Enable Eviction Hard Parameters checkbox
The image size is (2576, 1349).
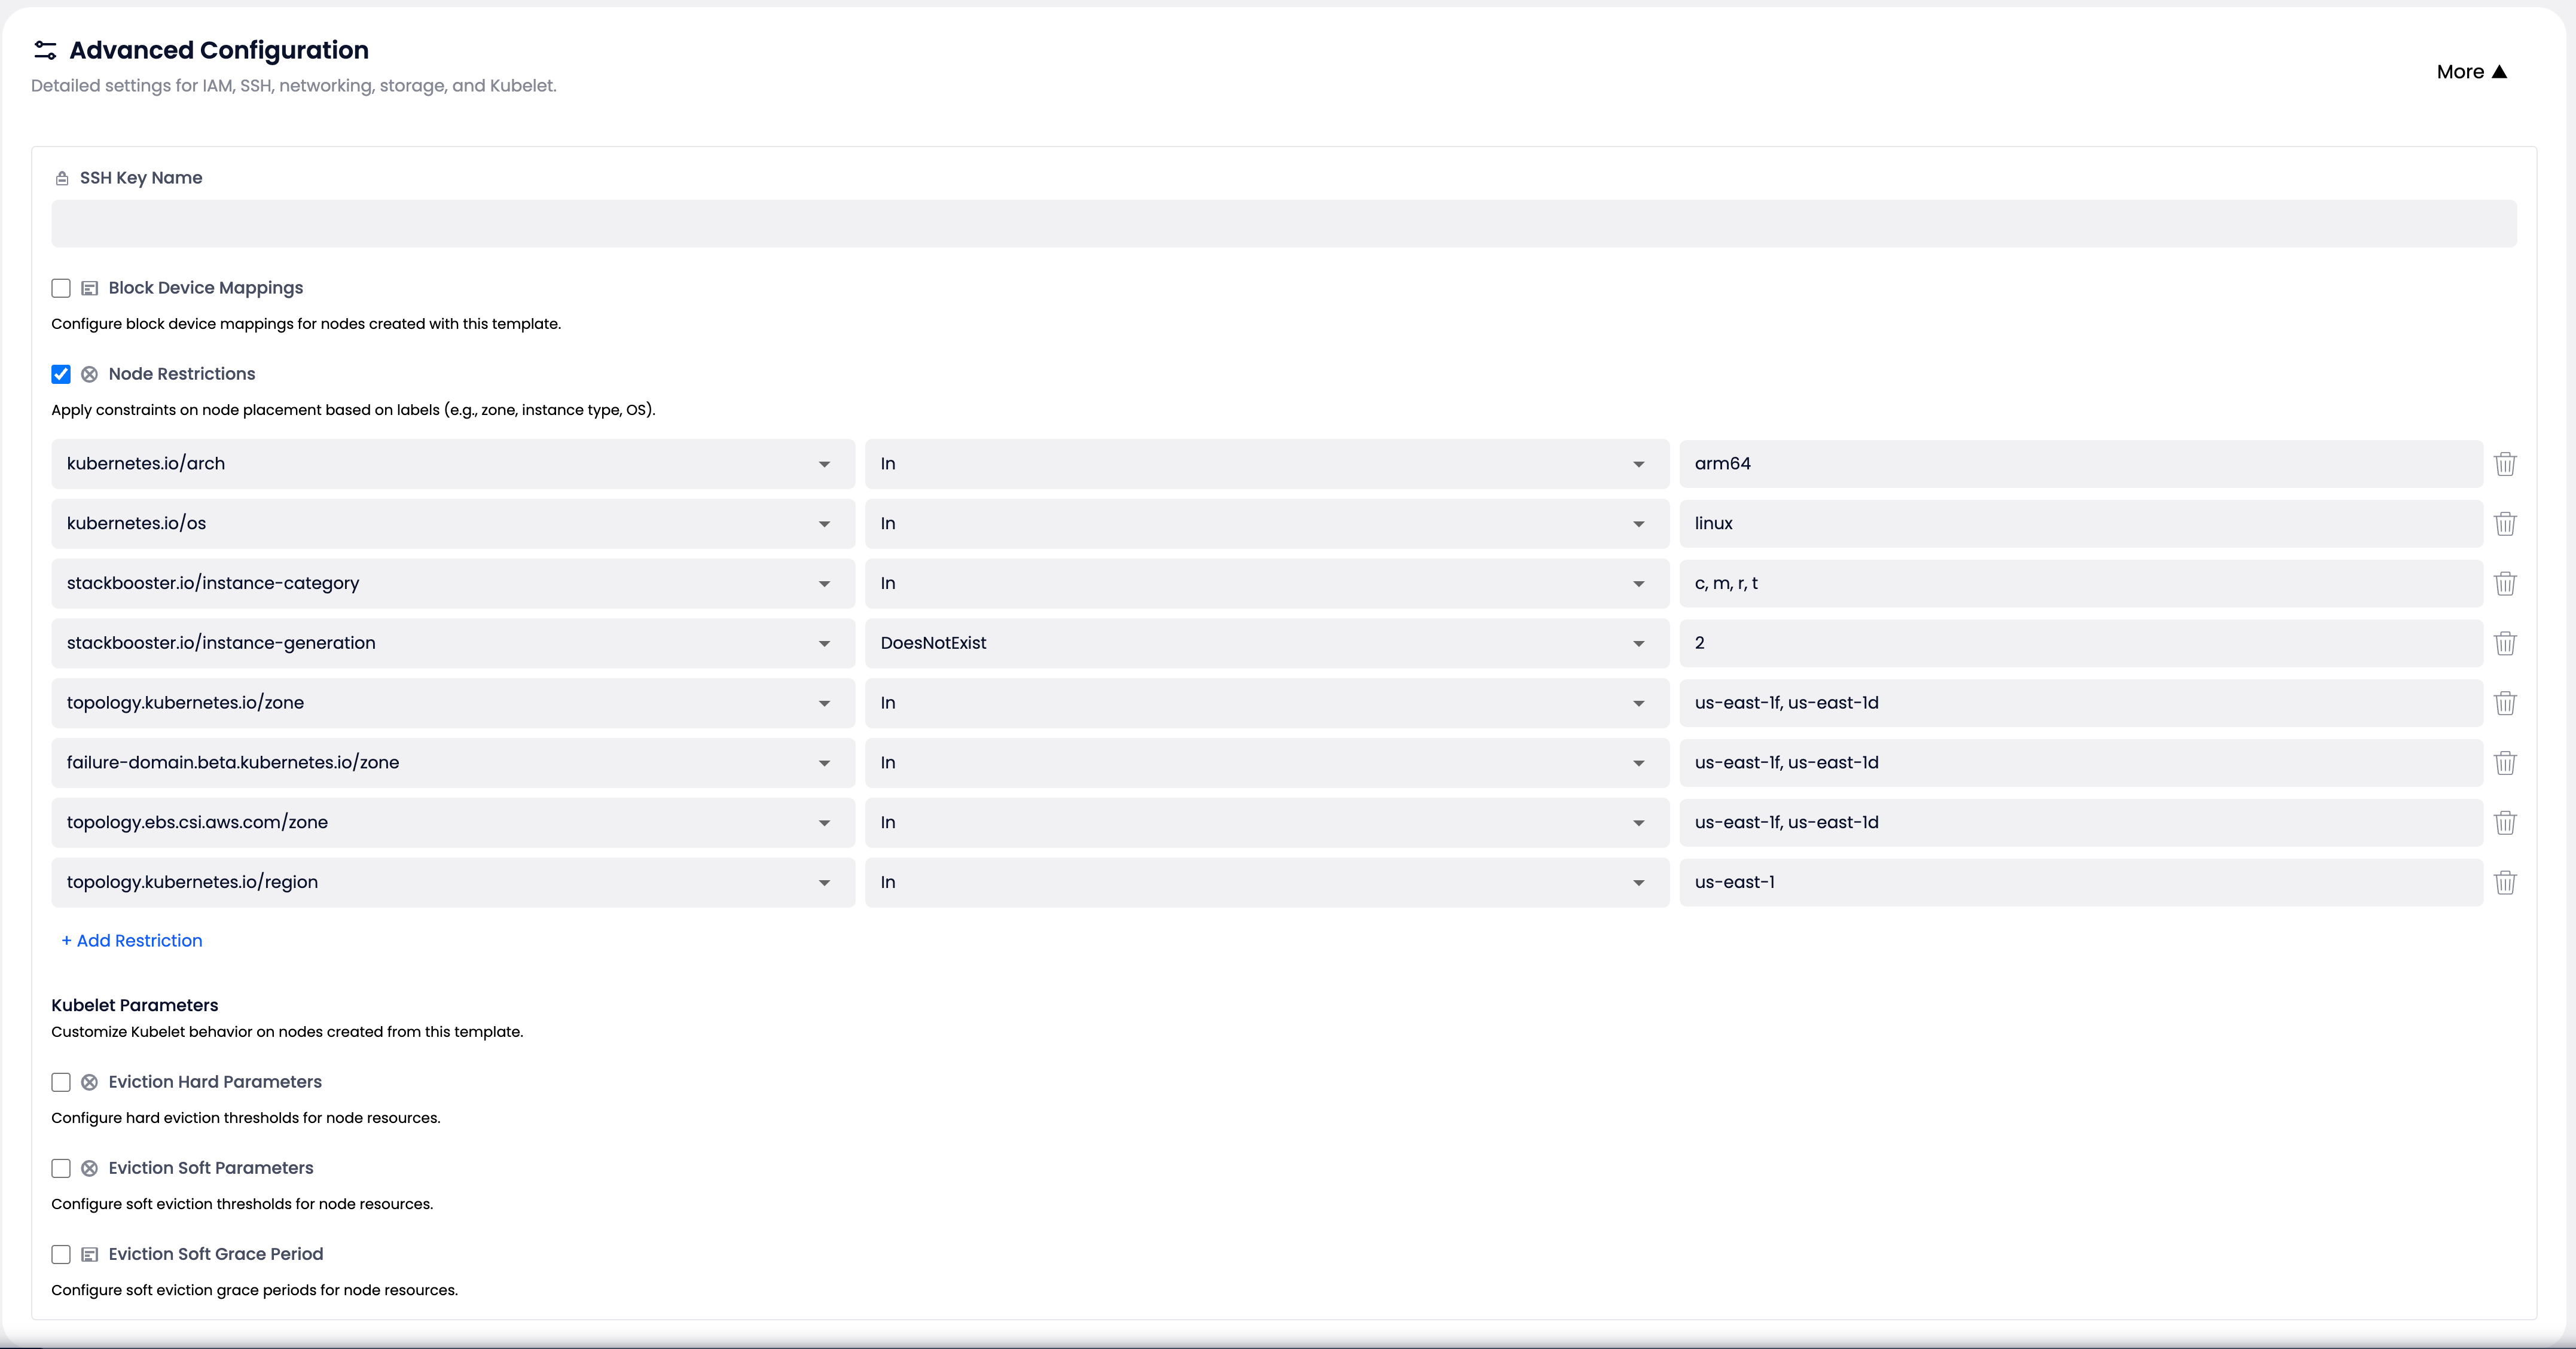(61, 1082)
